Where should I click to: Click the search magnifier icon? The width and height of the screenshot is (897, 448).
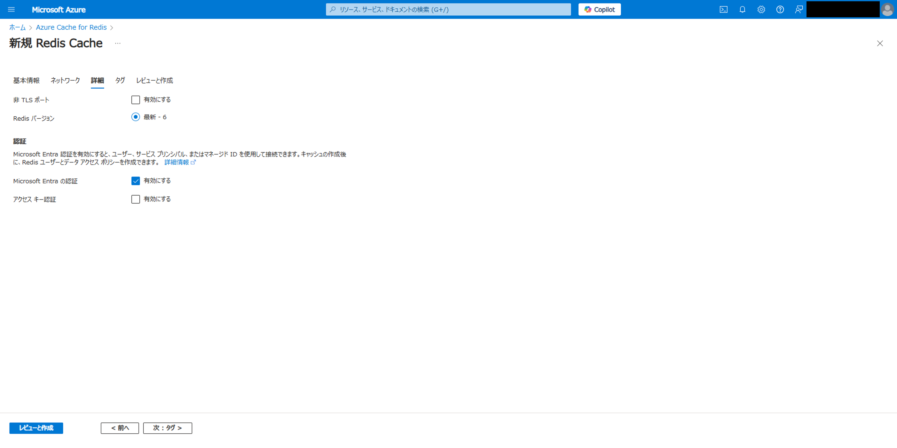tap(333, 9)
